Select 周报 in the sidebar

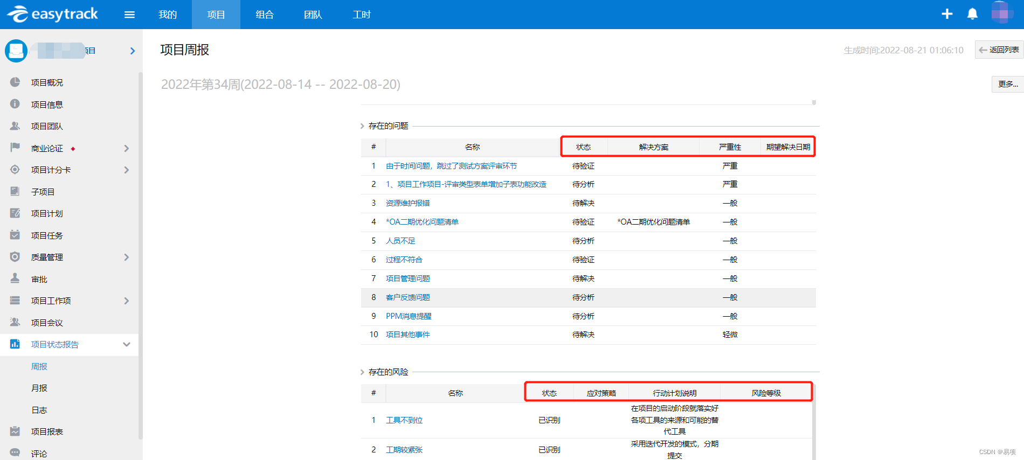coord(39,366)
